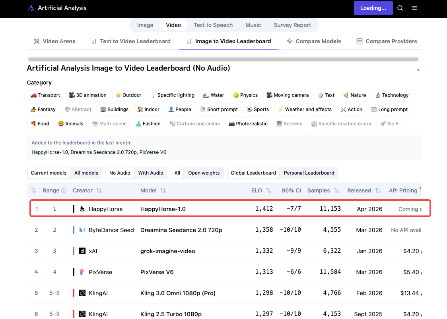Toggle the Nature category chip

click(355, 95)
